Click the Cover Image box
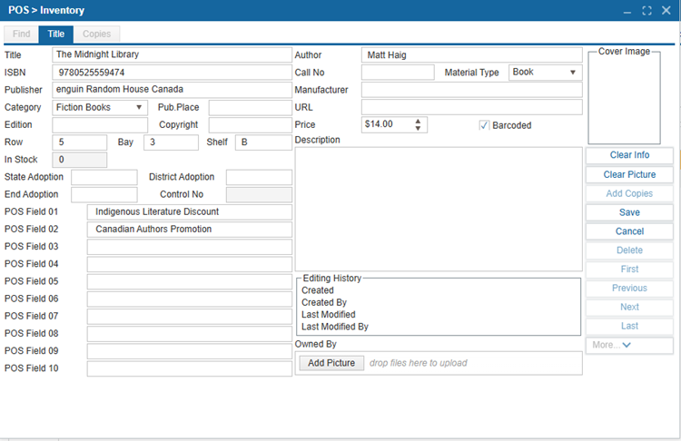681x441 pixels. tap(624, 98)
